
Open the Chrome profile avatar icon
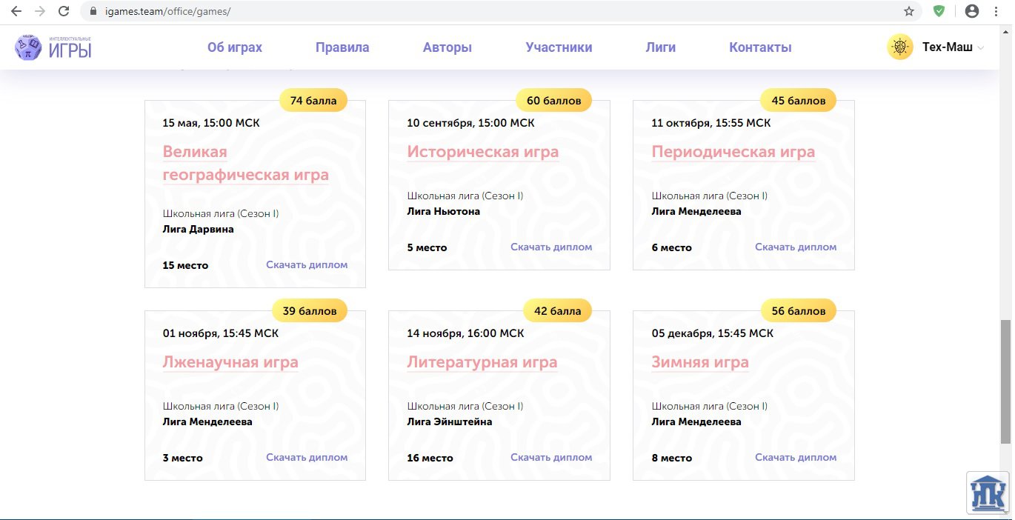(971, 11)
